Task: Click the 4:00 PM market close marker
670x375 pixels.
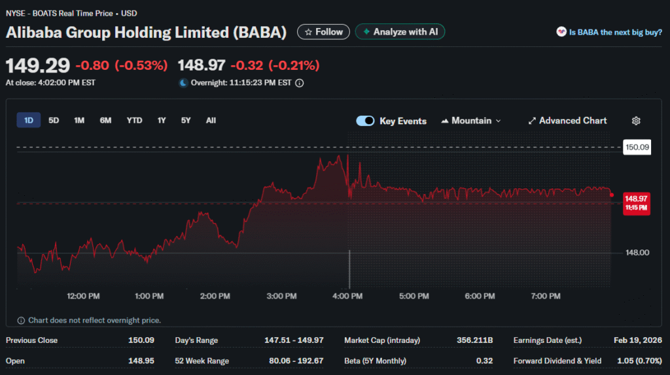Action: pyautogui.click(x=349, y=268)
